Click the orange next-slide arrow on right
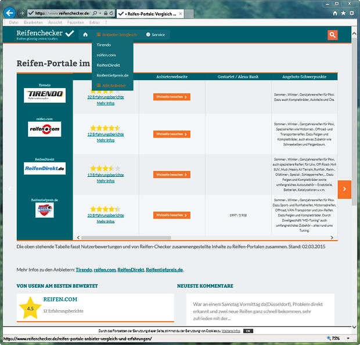 tap(344, 189)
